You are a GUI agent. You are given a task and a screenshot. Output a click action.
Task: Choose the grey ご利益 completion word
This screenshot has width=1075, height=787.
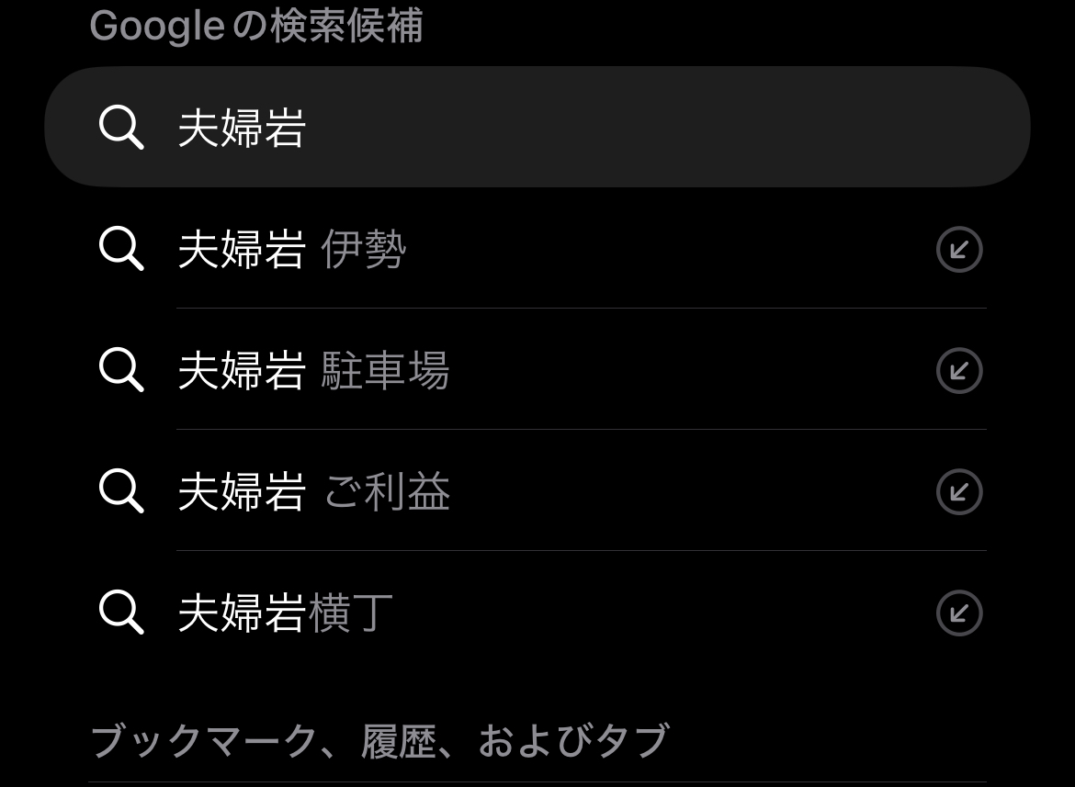[x=387, y=491]
